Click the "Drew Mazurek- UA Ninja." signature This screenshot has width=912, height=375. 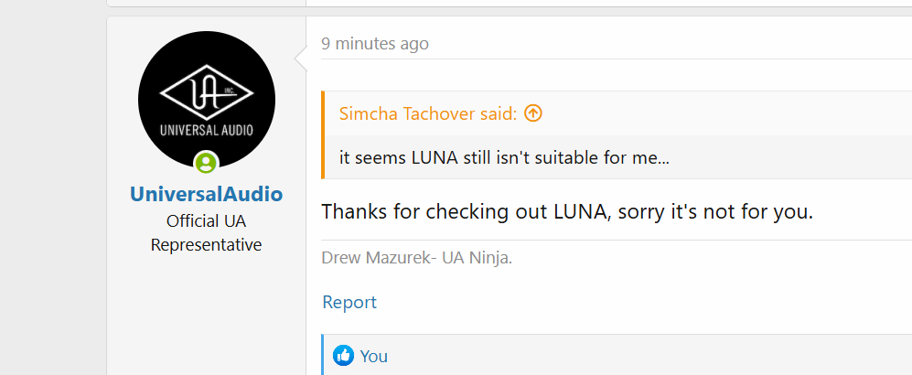417,257
